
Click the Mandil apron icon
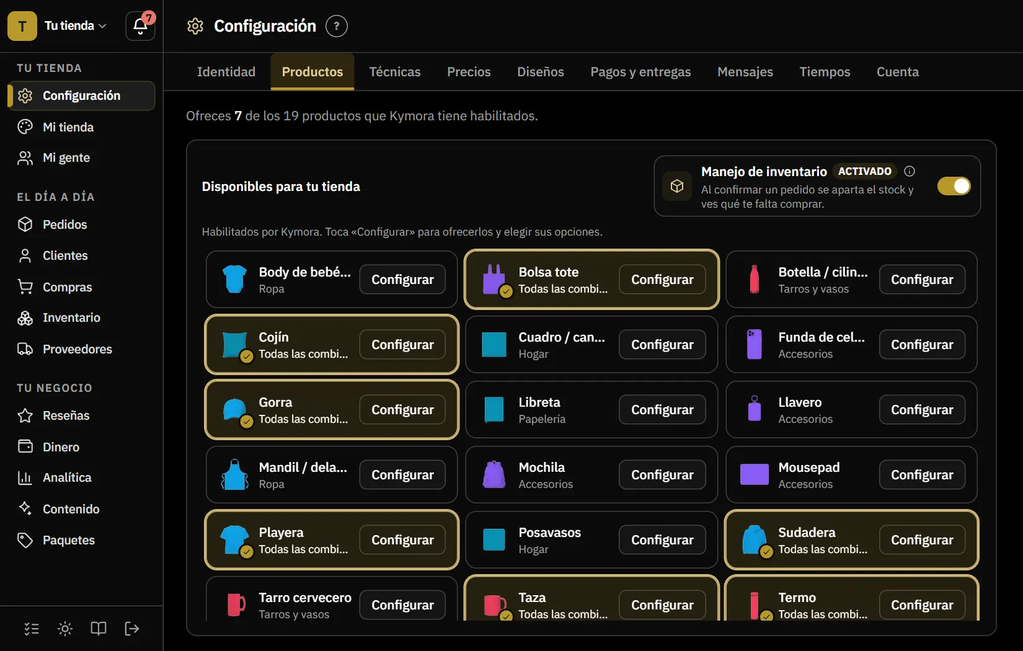[235, 475]
